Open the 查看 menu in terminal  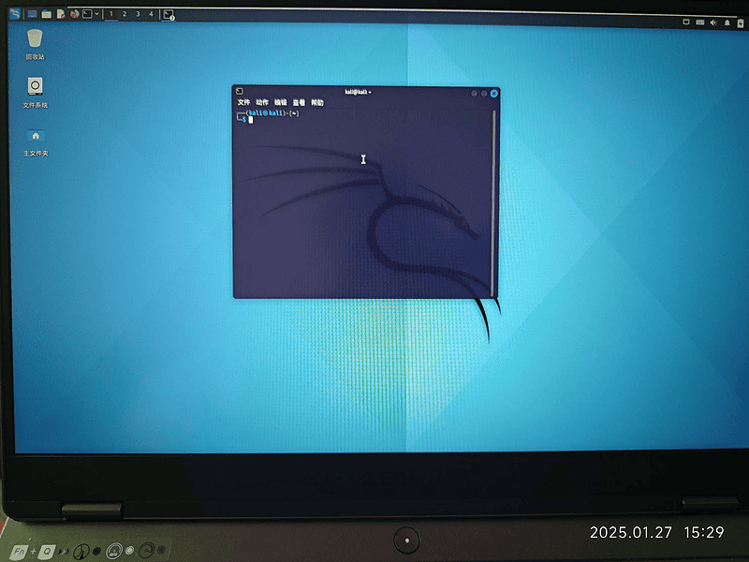(x=299, y=103)
